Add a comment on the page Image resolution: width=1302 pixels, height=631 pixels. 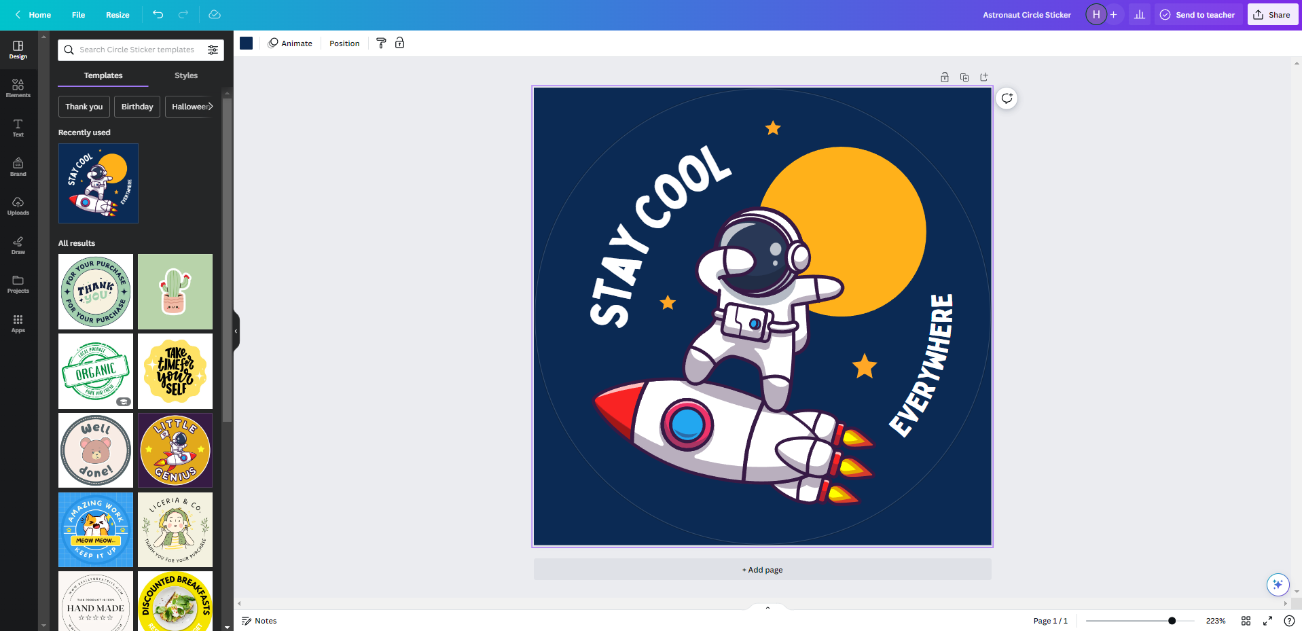(1006, 98)
